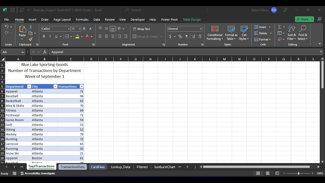
Task: Open the Formulas ribbon tab
Action: (82, 20)
